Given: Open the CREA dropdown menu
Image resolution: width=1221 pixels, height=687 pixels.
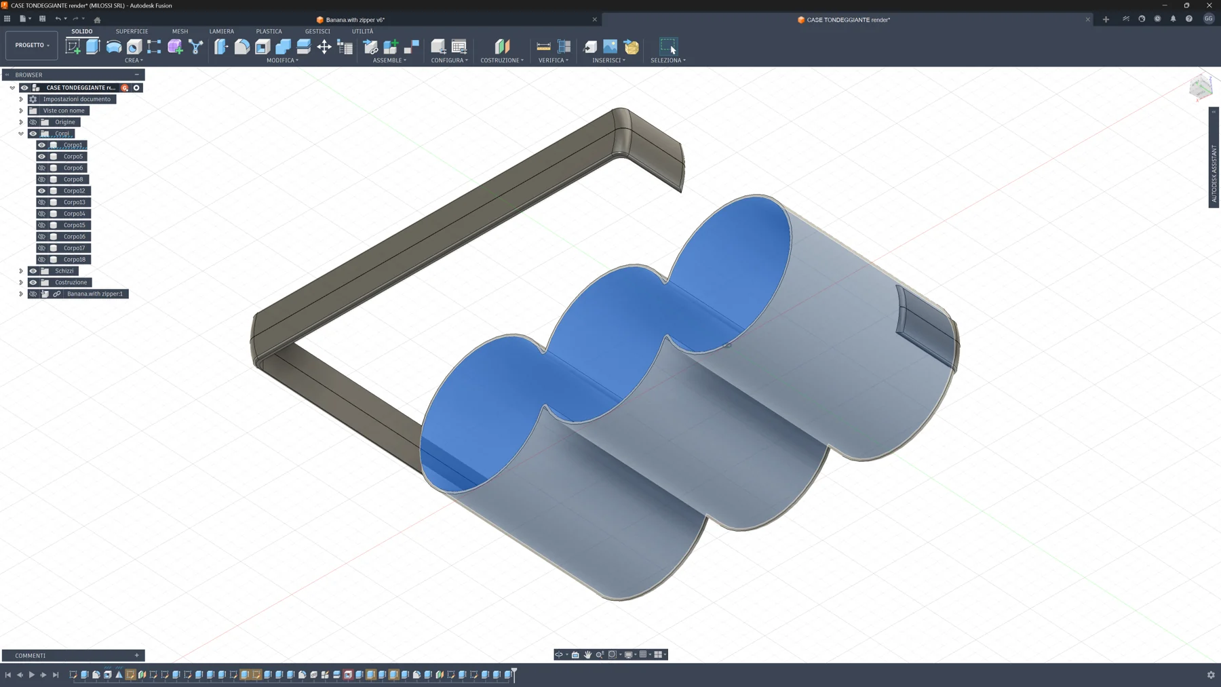Looking at the screenshot, I should point(134,60).
